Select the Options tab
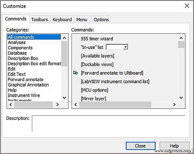Image resolution: width=194 pixels, height=154 pixels. pyautogui.click(x=101, y=19)
